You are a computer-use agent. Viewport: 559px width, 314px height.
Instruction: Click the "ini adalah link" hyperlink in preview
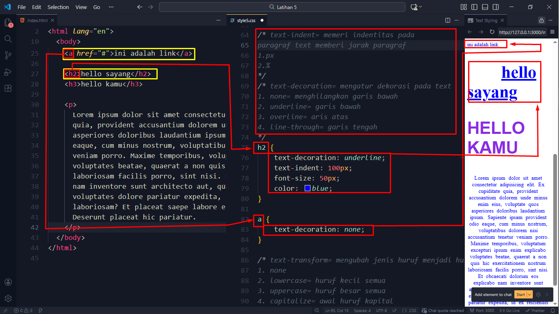(x=482, y=45)
